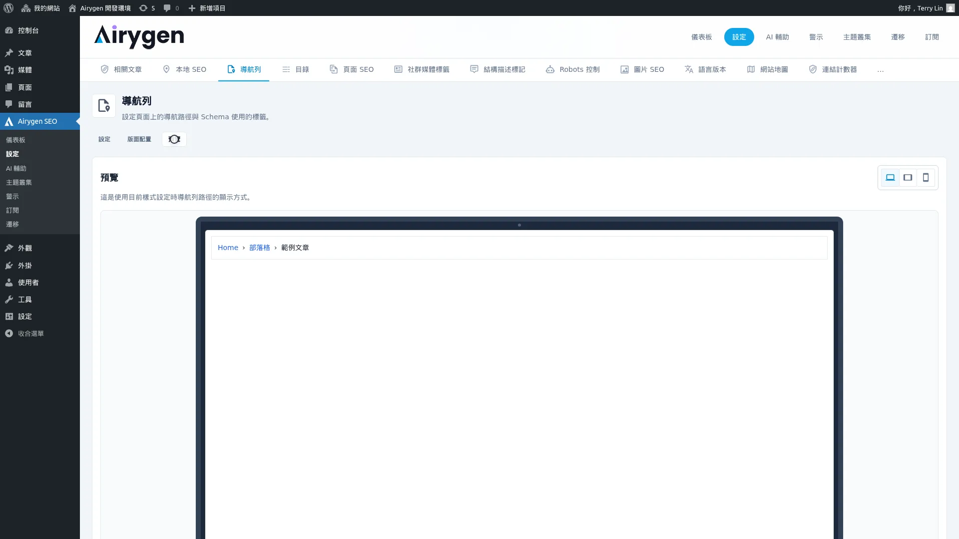Click the 導航列 page header icon
Viewport: 959px width, 539px height.
pos(104,106)
